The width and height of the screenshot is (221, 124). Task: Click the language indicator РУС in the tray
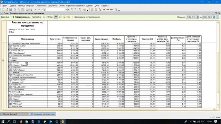point(203,122)
